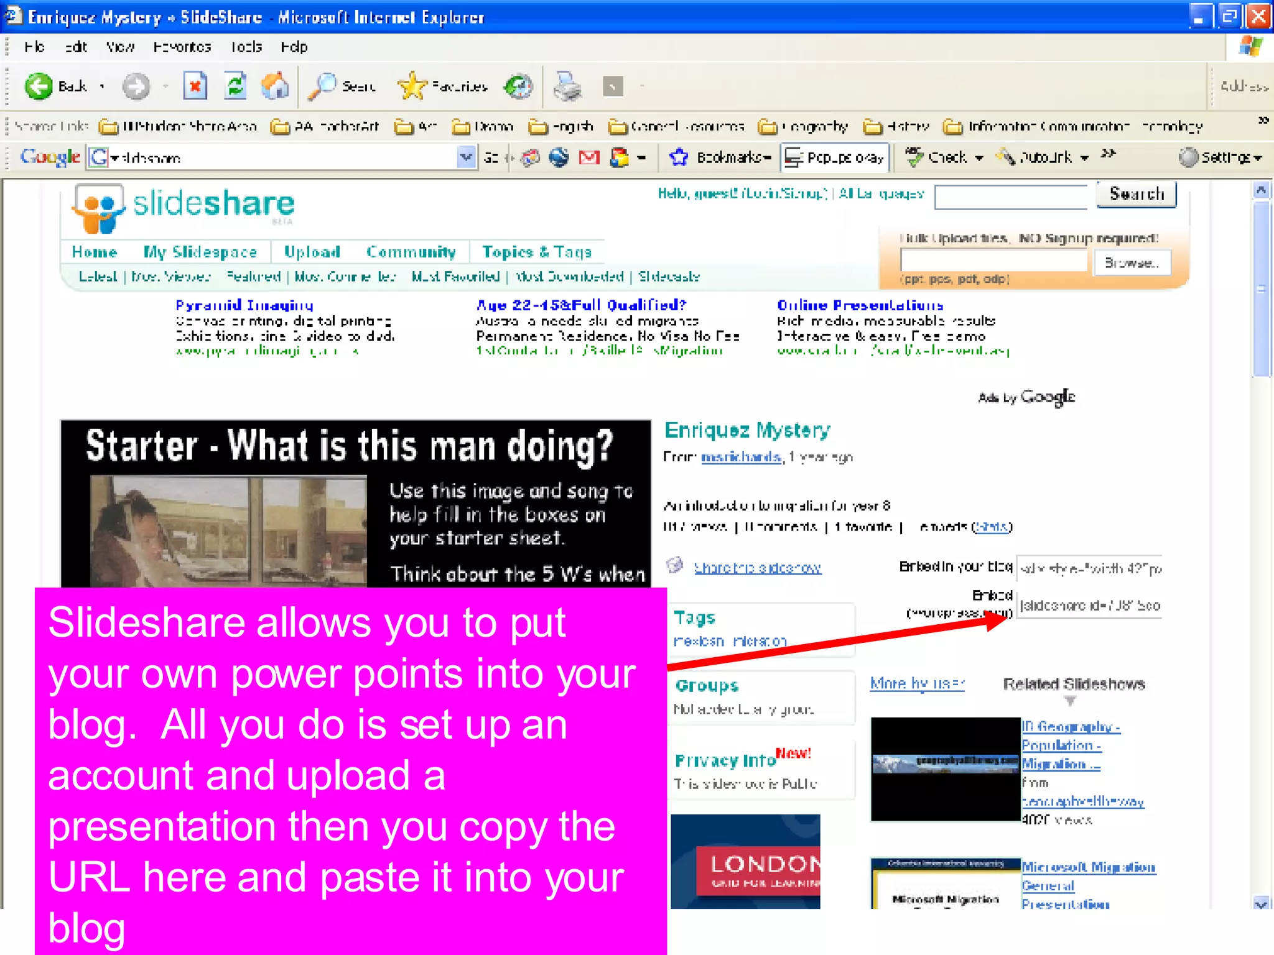Show more Google toolbar buttons chevron
This screenshot has width=1274, height=955.
[x=1109, y=154]
